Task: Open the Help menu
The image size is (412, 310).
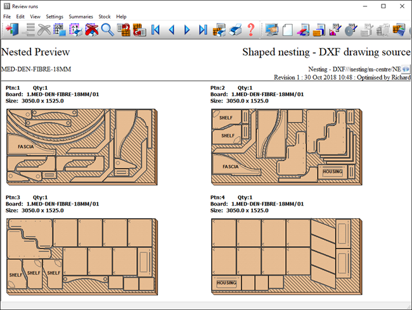Action: tap(121, 16)
